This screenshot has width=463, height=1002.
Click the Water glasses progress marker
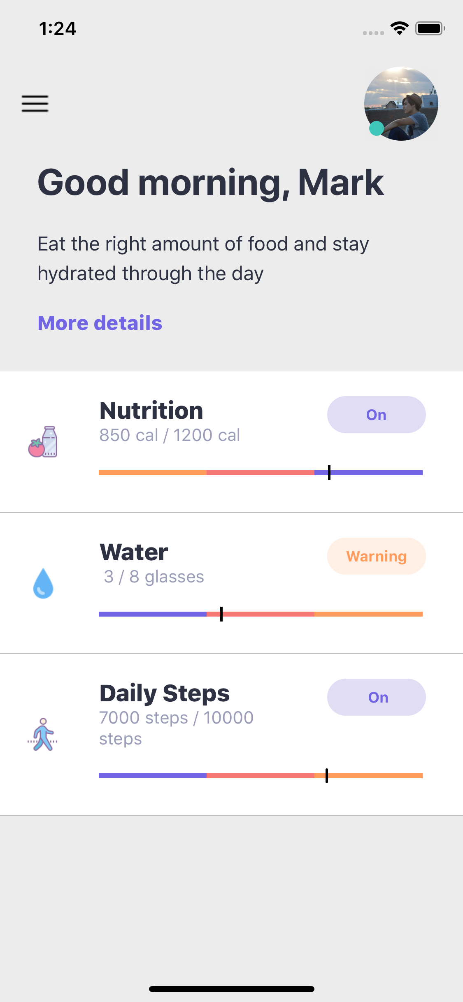click(x=221, y=614)
